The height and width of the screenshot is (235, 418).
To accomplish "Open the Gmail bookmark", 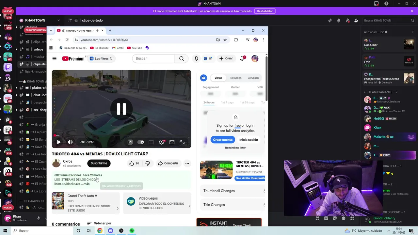I will (118, 48).
